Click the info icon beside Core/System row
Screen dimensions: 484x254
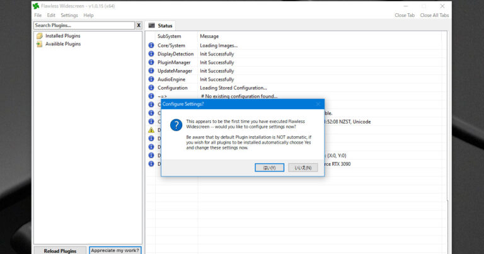pyautogui.click(x=151, y=45)
